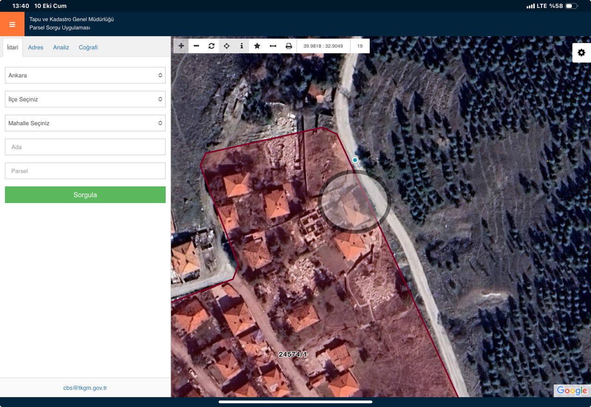Viewport: 591px width, 407px height.
Task: Open the orange hamburger menu
Action: pos(12,24)
